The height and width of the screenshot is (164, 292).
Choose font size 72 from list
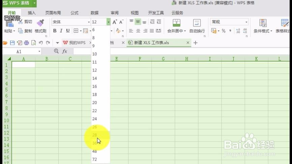coord(100,159)
